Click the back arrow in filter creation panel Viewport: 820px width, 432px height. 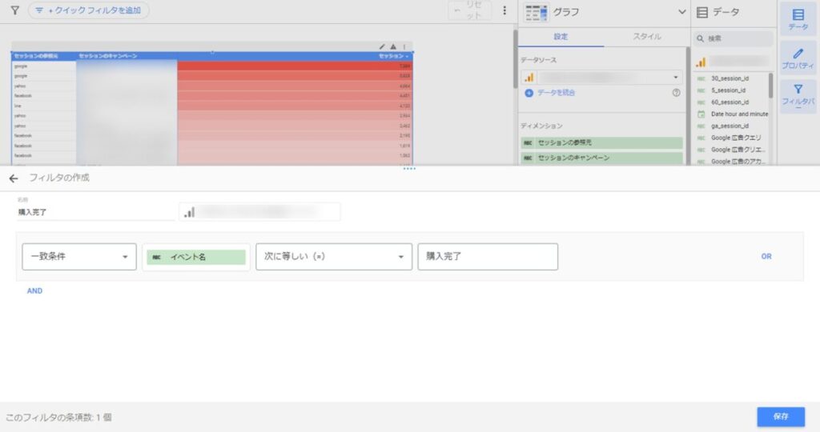[13, 178]
